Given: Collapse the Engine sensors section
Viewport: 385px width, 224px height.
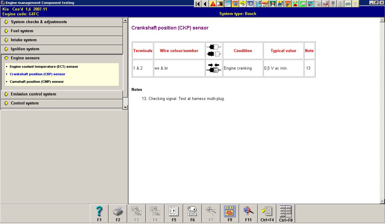Looking at the screenshot, I should pyautogui.click(x=25, y=58).
